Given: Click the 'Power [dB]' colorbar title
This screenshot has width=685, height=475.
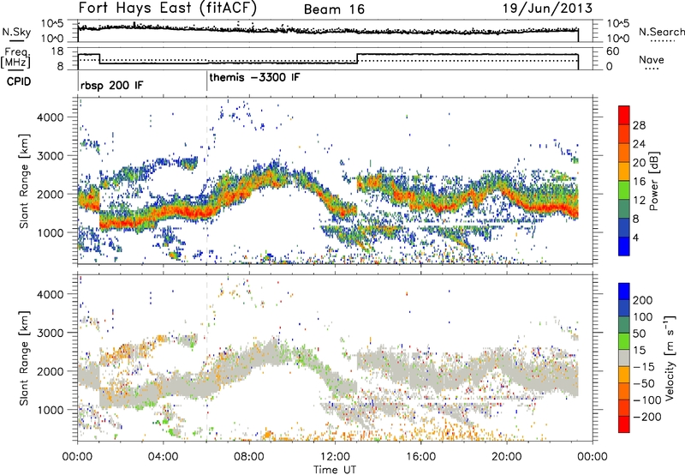Looking at the screenshot, I should pyautogui.click(x=653, y=181).
